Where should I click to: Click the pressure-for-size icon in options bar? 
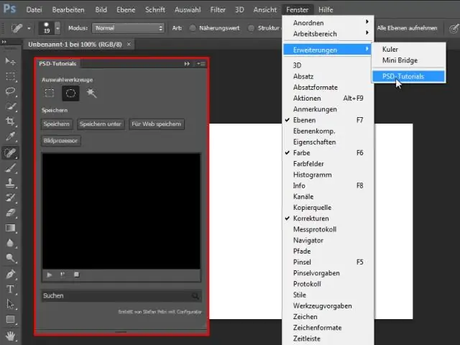click(454, 28)
